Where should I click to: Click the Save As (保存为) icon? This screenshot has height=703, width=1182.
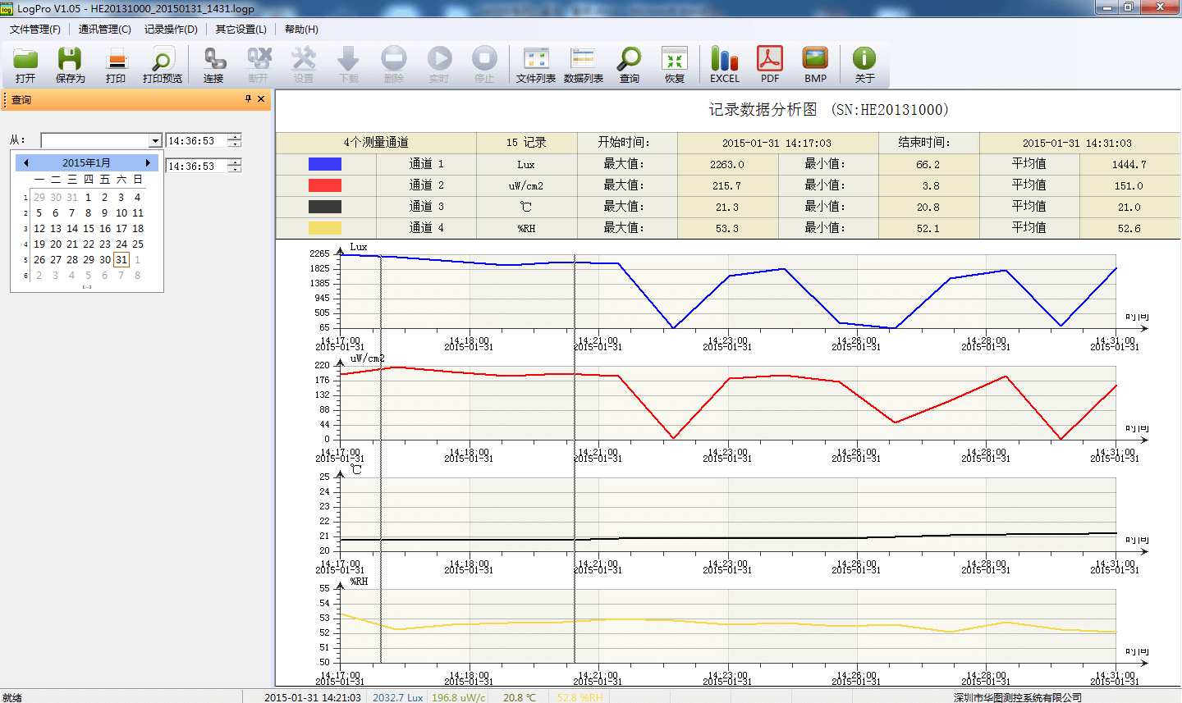point(70,64)
